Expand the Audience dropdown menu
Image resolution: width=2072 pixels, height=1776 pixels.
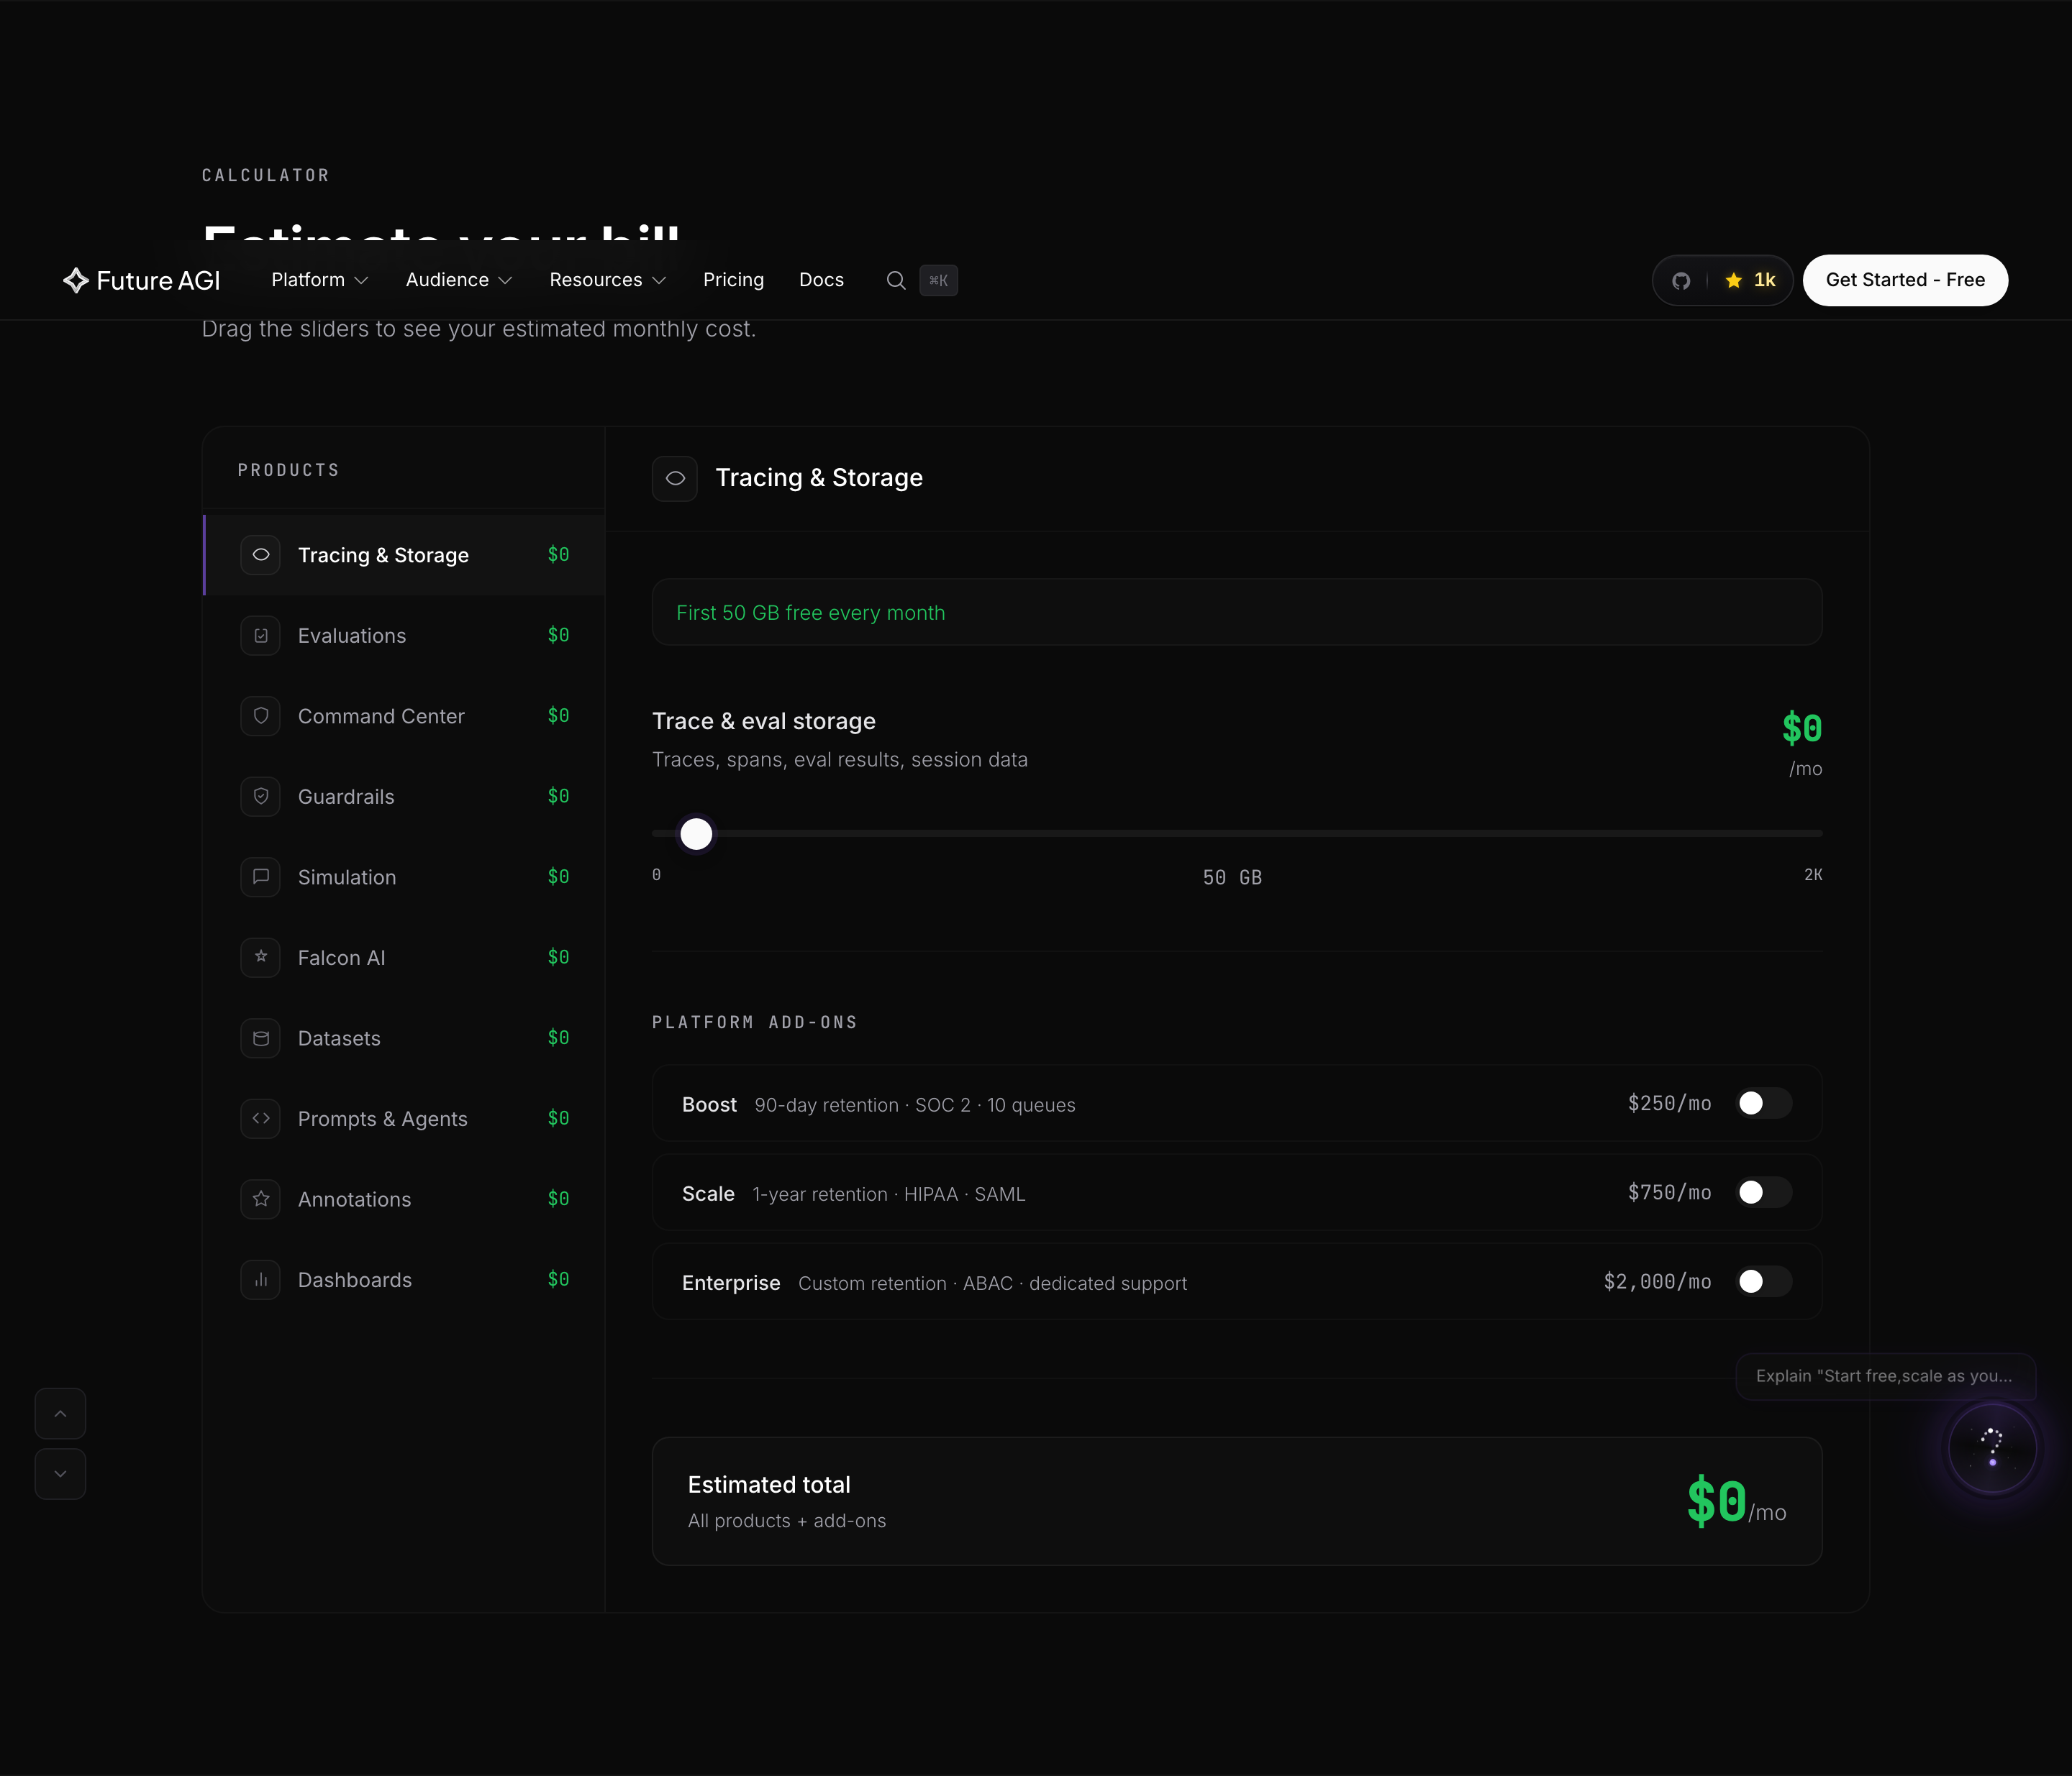click(459, 281)
